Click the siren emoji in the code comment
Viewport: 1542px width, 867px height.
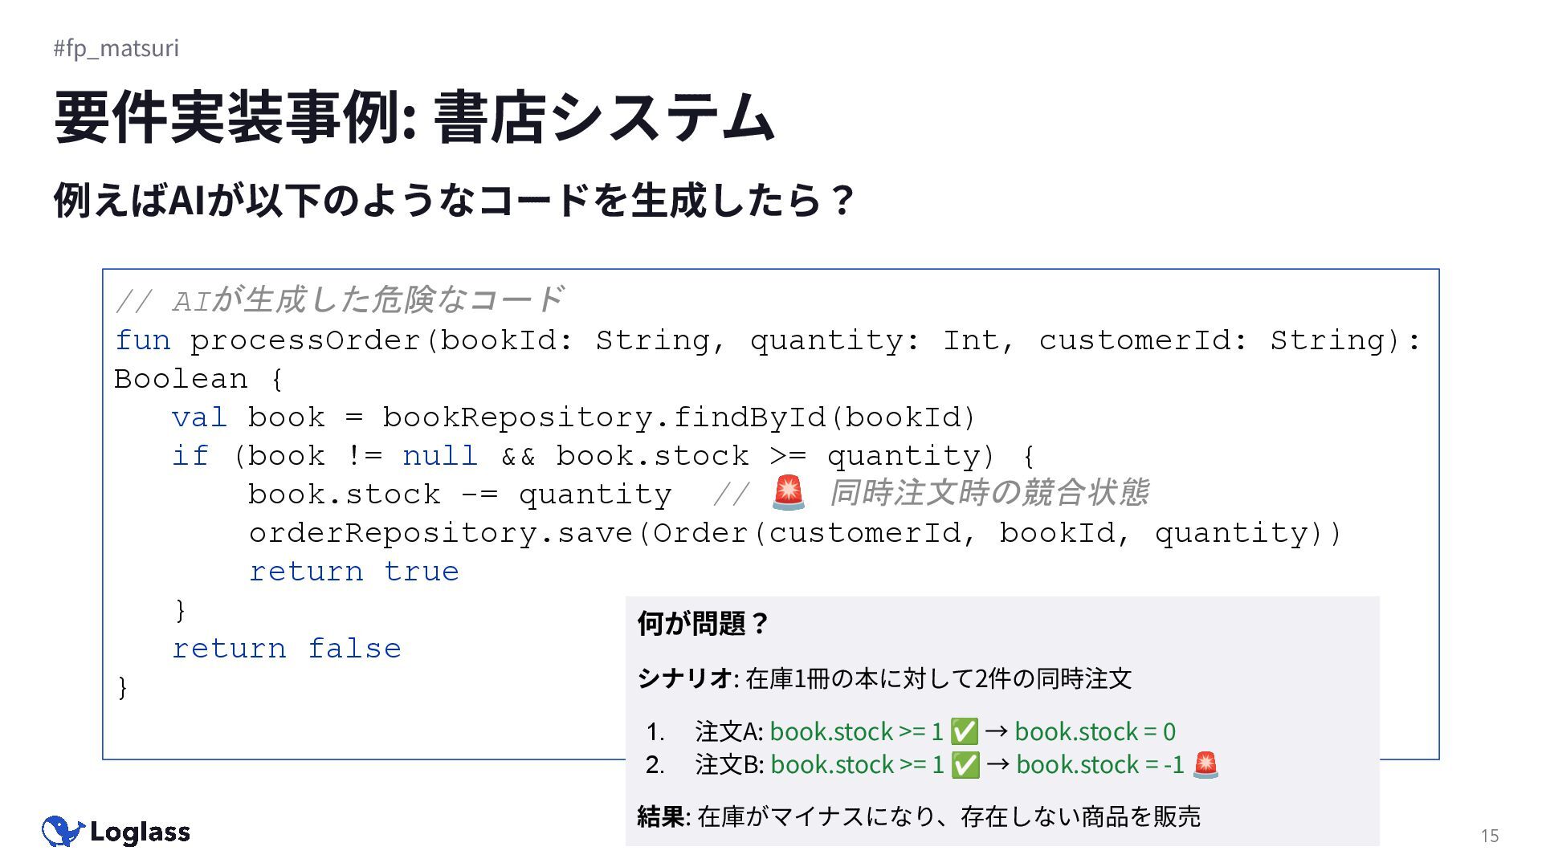[788, 493]
